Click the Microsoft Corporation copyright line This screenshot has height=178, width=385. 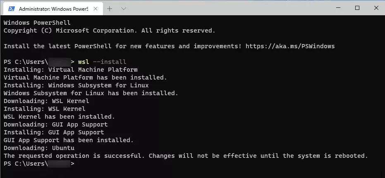pos(110,30)
